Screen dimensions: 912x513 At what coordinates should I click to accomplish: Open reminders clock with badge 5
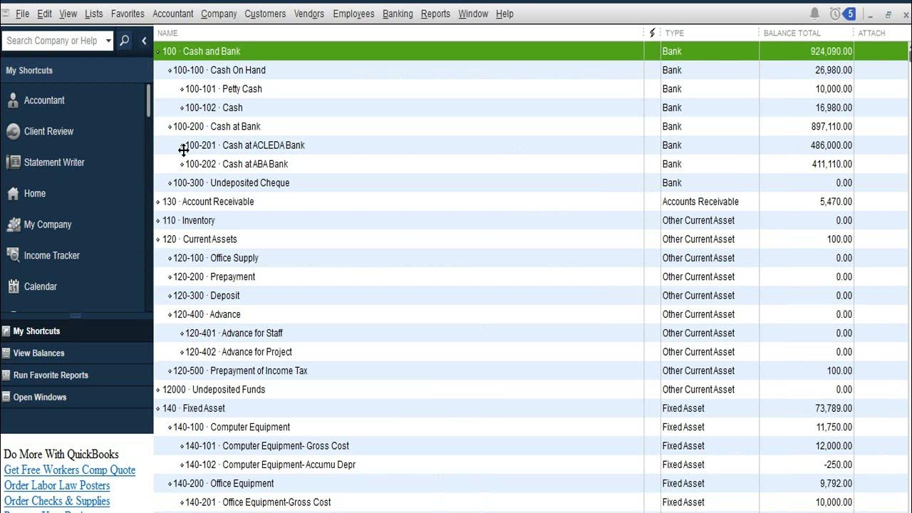click(x=842, y=14)
